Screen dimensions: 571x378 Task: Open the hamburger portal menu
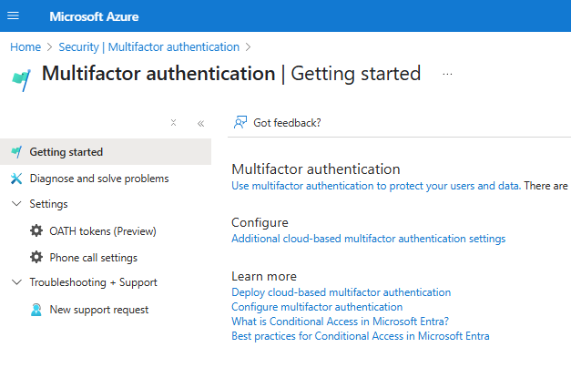[x=13, y=15]
